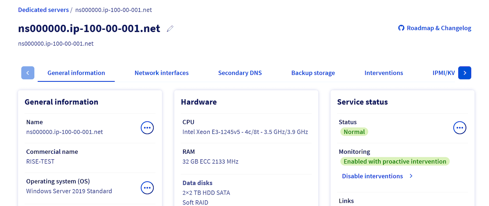Select the General information tab
The height and width of the screenshot is (206, 489).
76,73
